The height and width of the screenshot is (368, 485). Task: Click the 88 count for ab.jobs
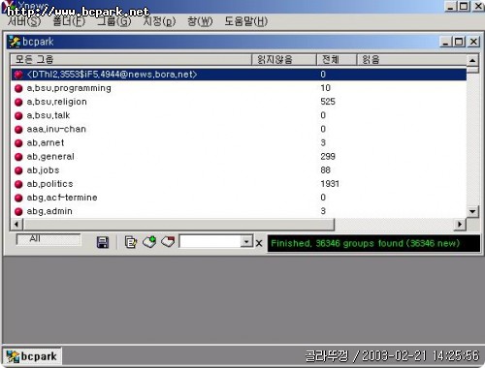[325, 170]
